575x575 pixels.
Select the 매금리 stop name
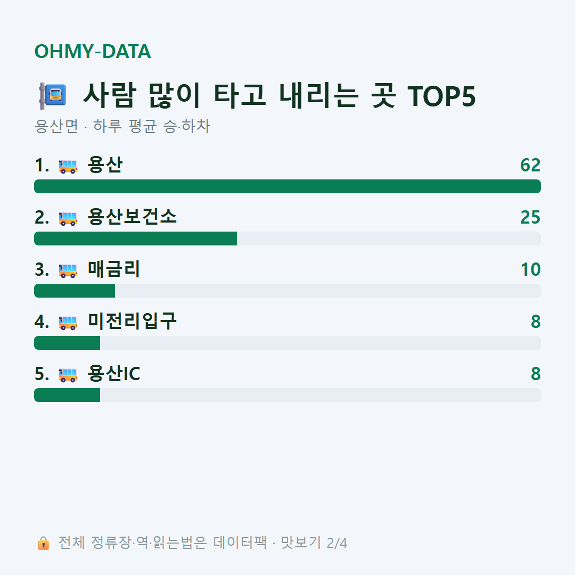point(114,269)
